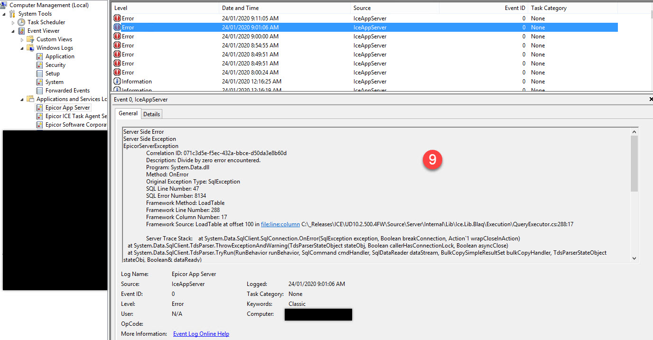Click the event description scrollbar down arrow
The image size is (653, 340).
click(x=634, y=258)
